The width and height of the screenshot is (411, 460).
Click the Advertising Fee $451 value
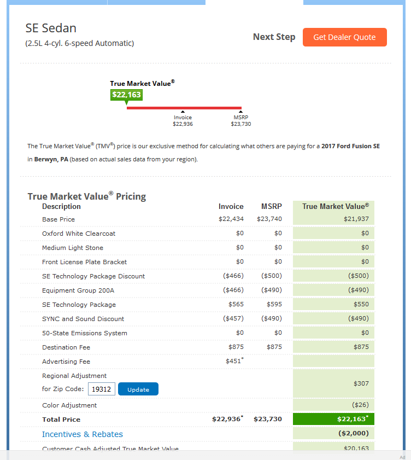coord(234,361)
